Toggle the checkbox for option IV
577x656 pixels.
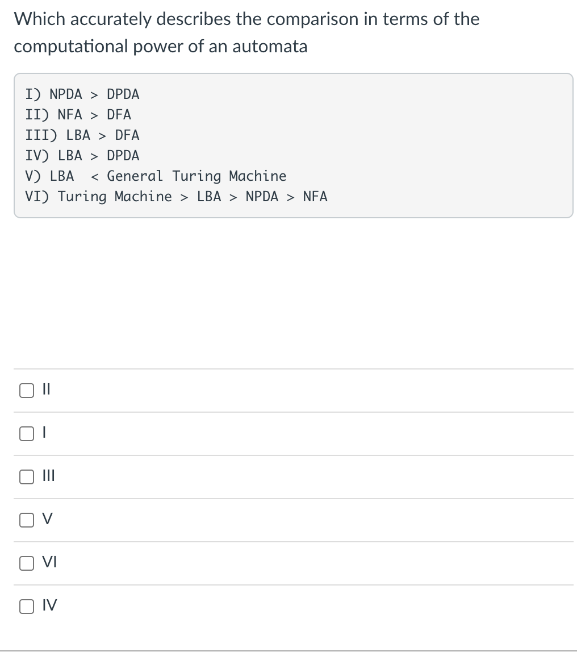click(x=26, y=607)
